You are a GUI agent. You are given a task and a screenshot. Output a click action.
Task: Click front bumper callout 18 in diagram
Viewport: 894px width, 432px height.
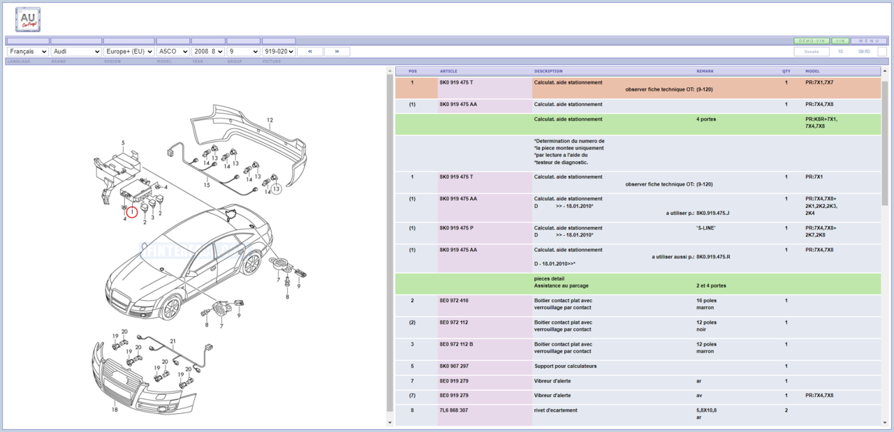(x=115, y=410)
